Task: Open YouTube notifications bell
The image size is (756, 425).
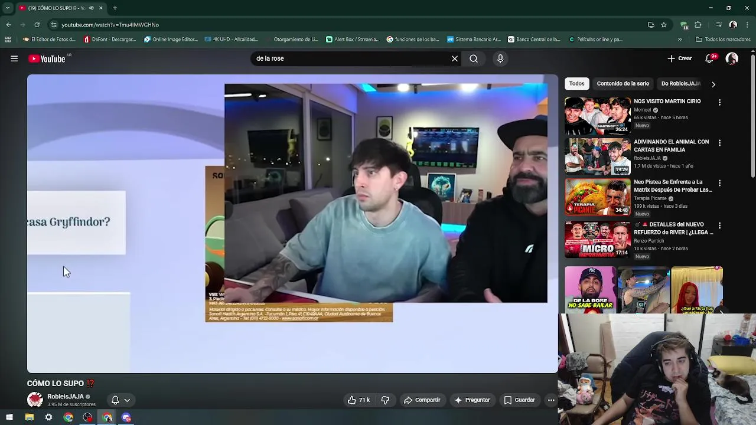Action: click(x=711, y=58)
